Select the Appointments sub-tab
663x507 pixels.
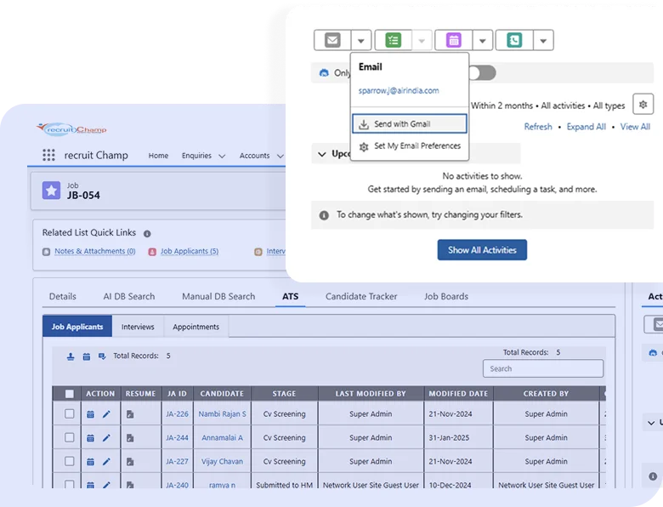pos(195,327)
